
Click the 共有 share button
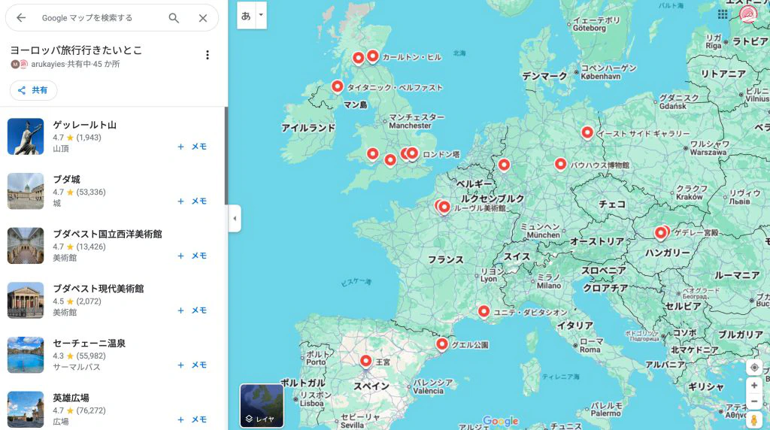point(33,90)
